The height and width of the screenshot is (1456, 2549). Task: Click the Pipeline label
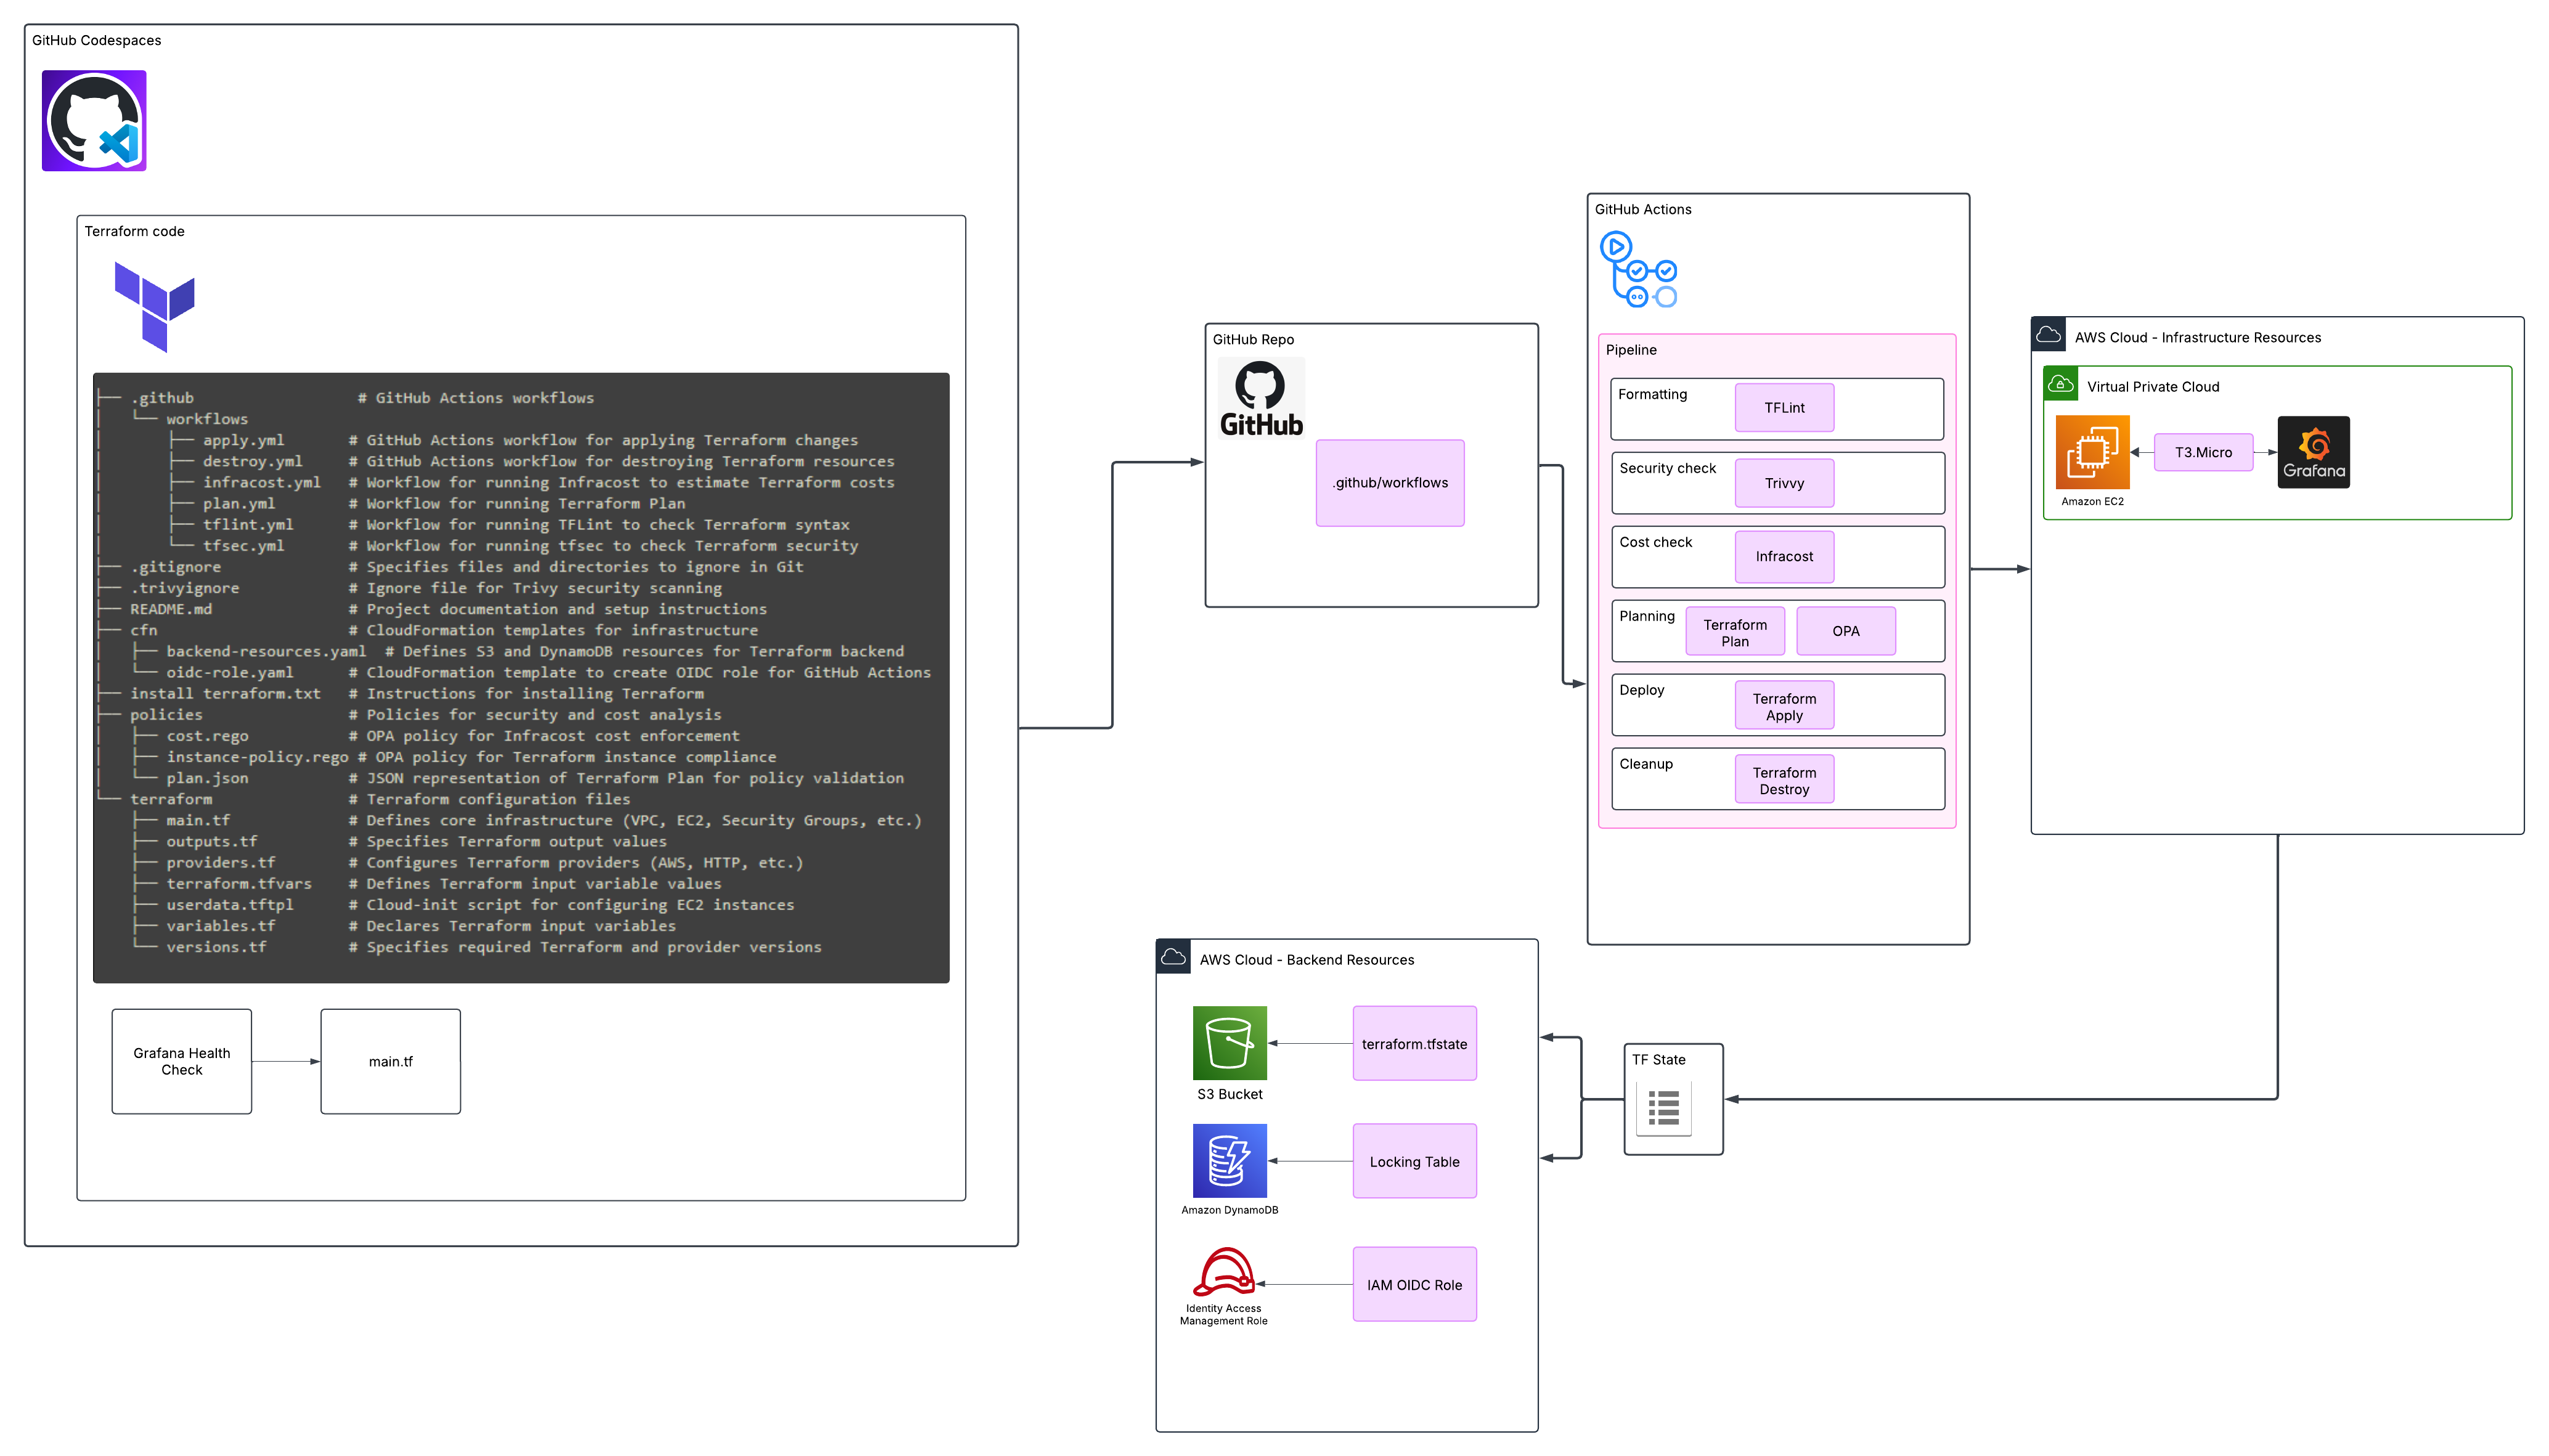(x=1630, y=349)
